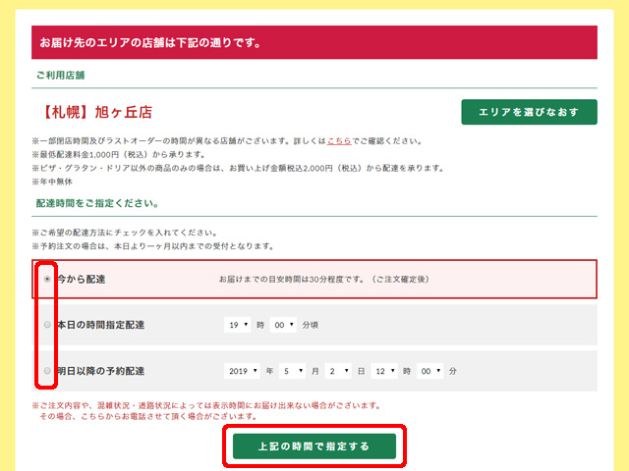Screen dimensions: 629x471
Task: Select the 今から配達 radio button
Action: point(47,279)
